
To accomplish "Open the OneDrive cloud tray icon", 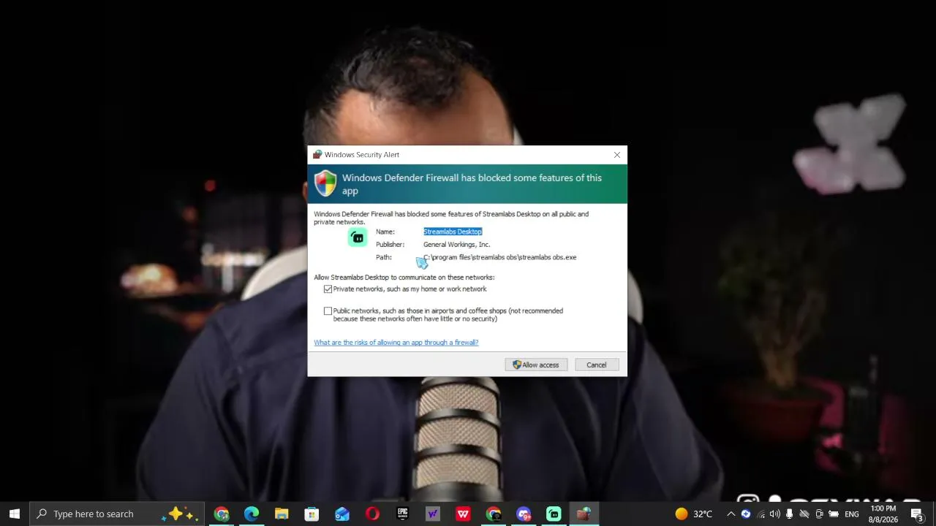I will pyautogui.click(x=804, y=514).
